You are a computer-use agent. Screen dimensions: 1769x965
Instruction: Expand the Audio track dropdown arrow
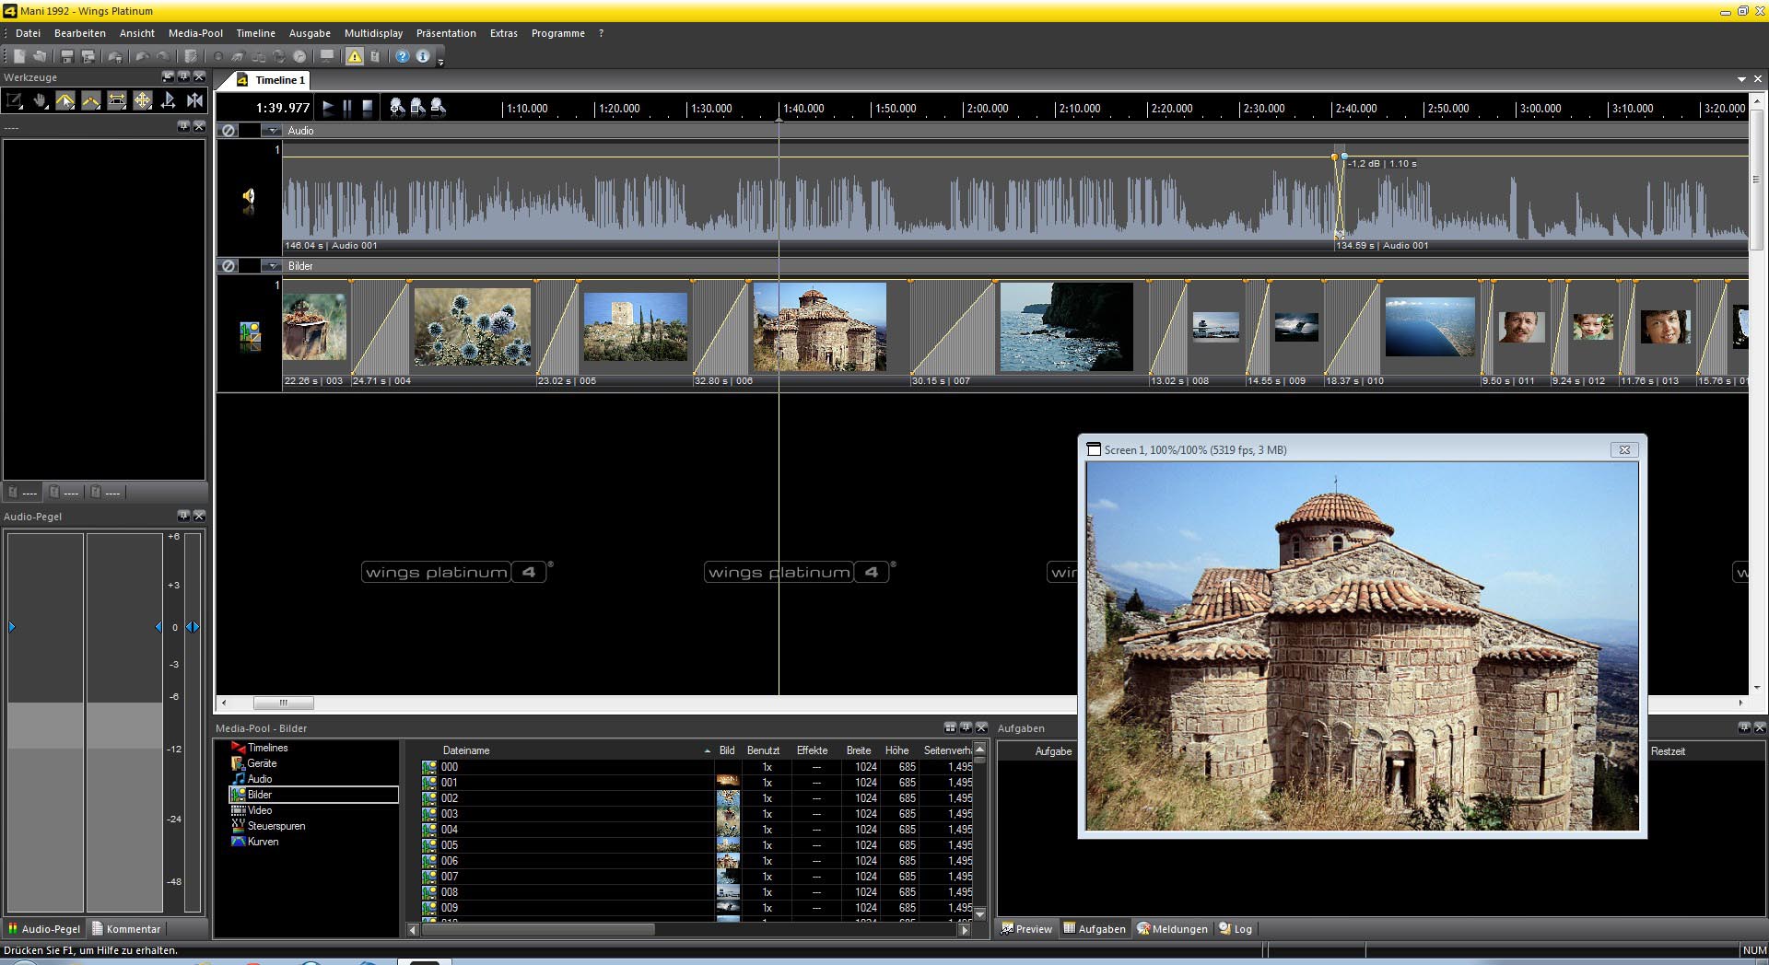pos(273,131)
